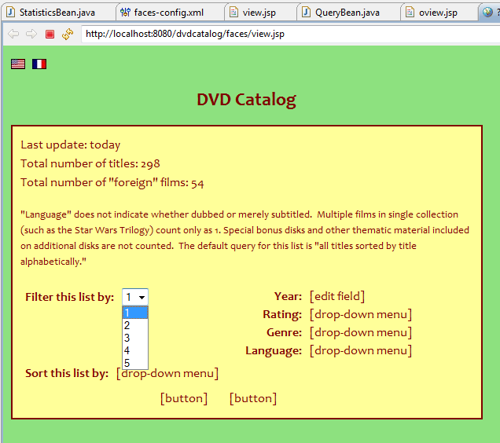Click the first [button] placeholder
The height and width of the screenshot is (443, 500).
pos(184,398)
